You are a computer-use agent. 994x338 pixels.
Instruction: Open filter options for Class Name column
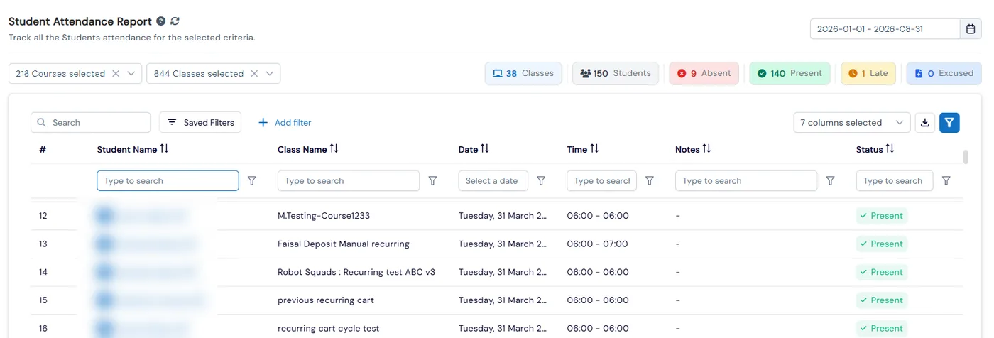[x=433, y=181]
